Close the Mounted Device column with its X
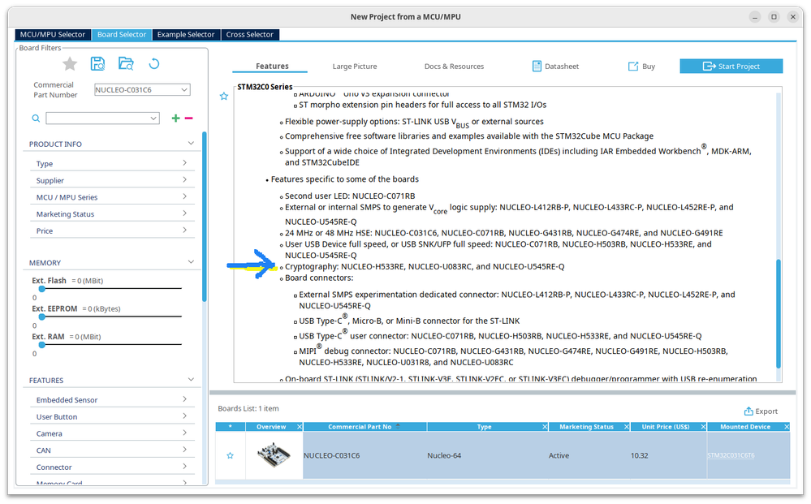This screenshot has height=504, width=811. click(x=787, y=426)
